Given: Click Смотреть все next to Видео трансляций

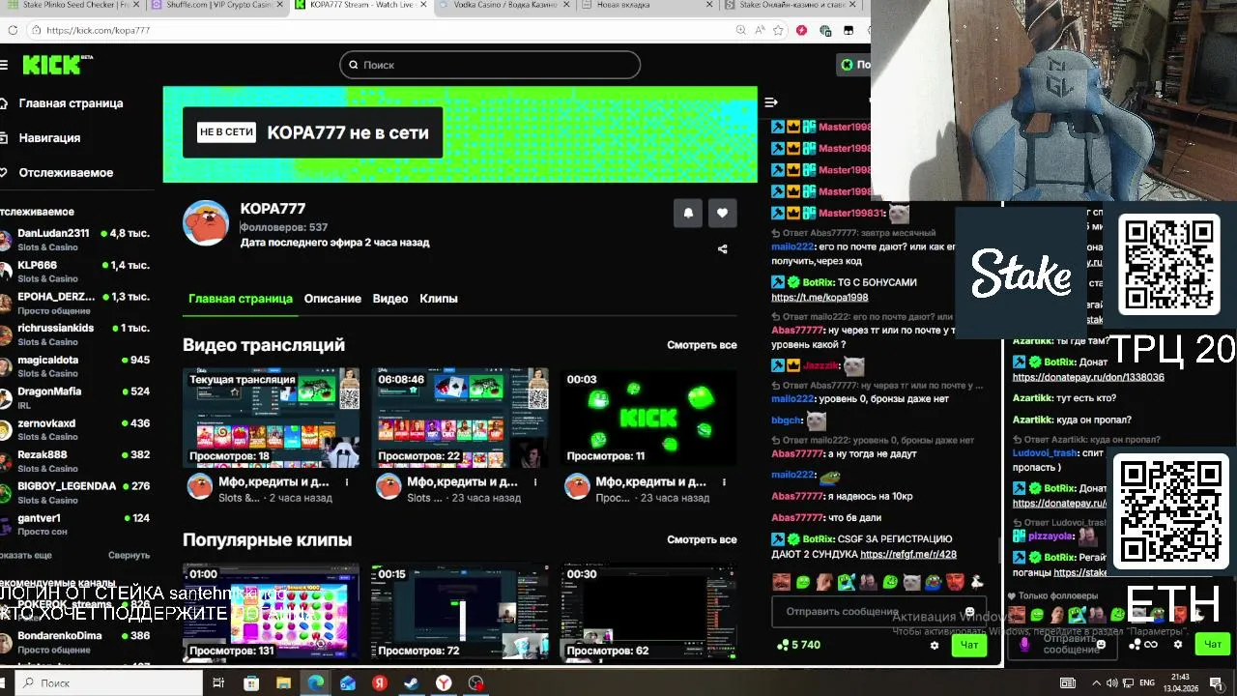Looking at the screenshot, I should pos(702,345).
